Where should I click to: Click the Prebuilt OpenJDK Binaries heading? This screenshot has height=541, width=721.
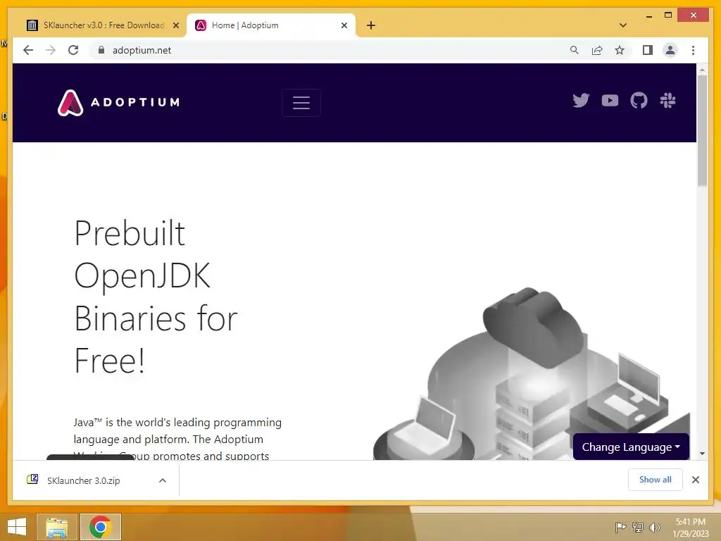click(x=156, y=297)
